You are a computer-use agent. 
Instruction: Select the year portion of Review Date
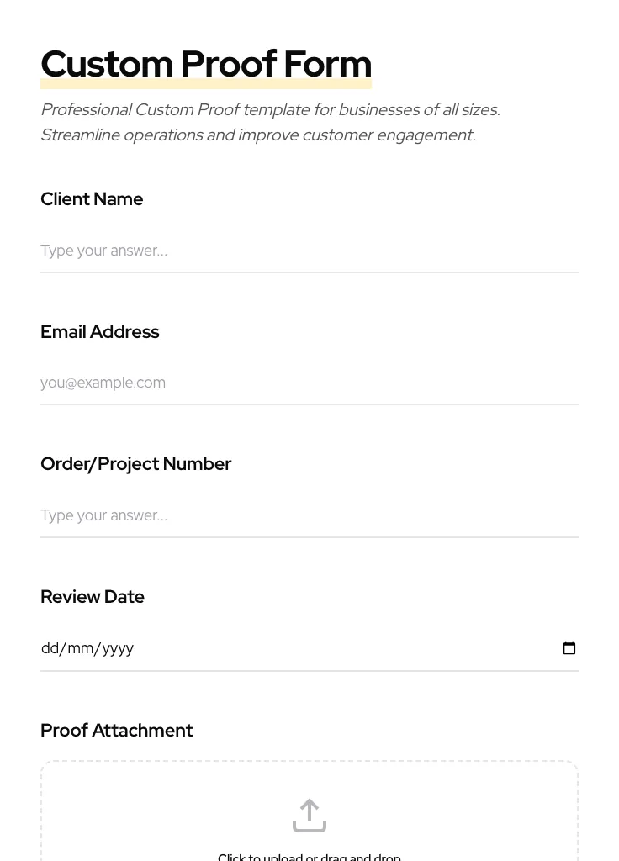point(119,648)
